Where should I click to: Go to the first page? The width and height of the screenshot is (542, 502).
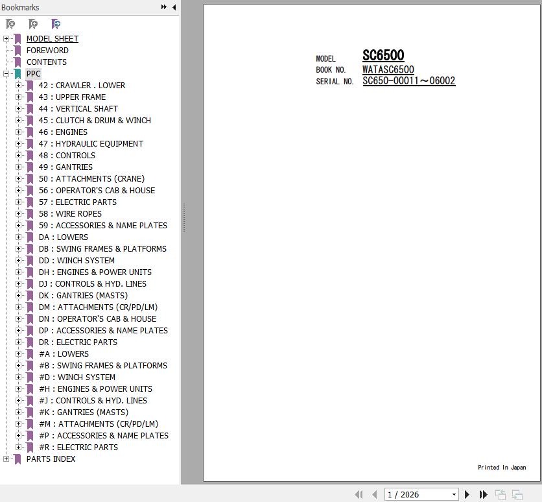(x=359, y=494)
